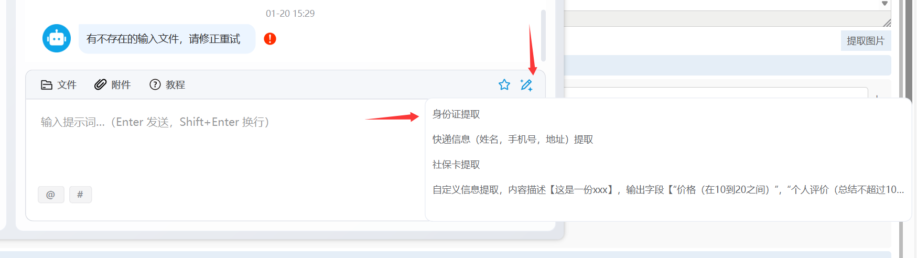Click the # tag button
Viewport: 917px width, 258px height.
(80, 195)
